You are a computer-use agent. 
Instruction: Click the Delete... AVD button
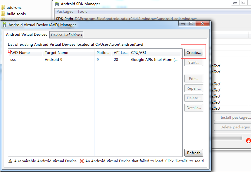[x=194, y=98]
